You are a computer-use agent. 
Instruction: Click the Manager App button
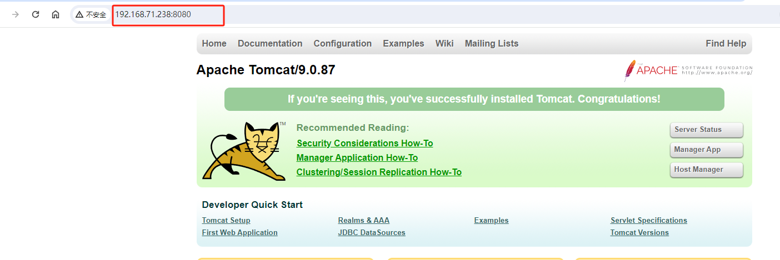(707, 150)
